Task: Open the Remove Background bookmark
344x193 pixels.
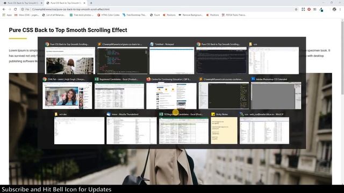Action: click(x=190, y=15)
